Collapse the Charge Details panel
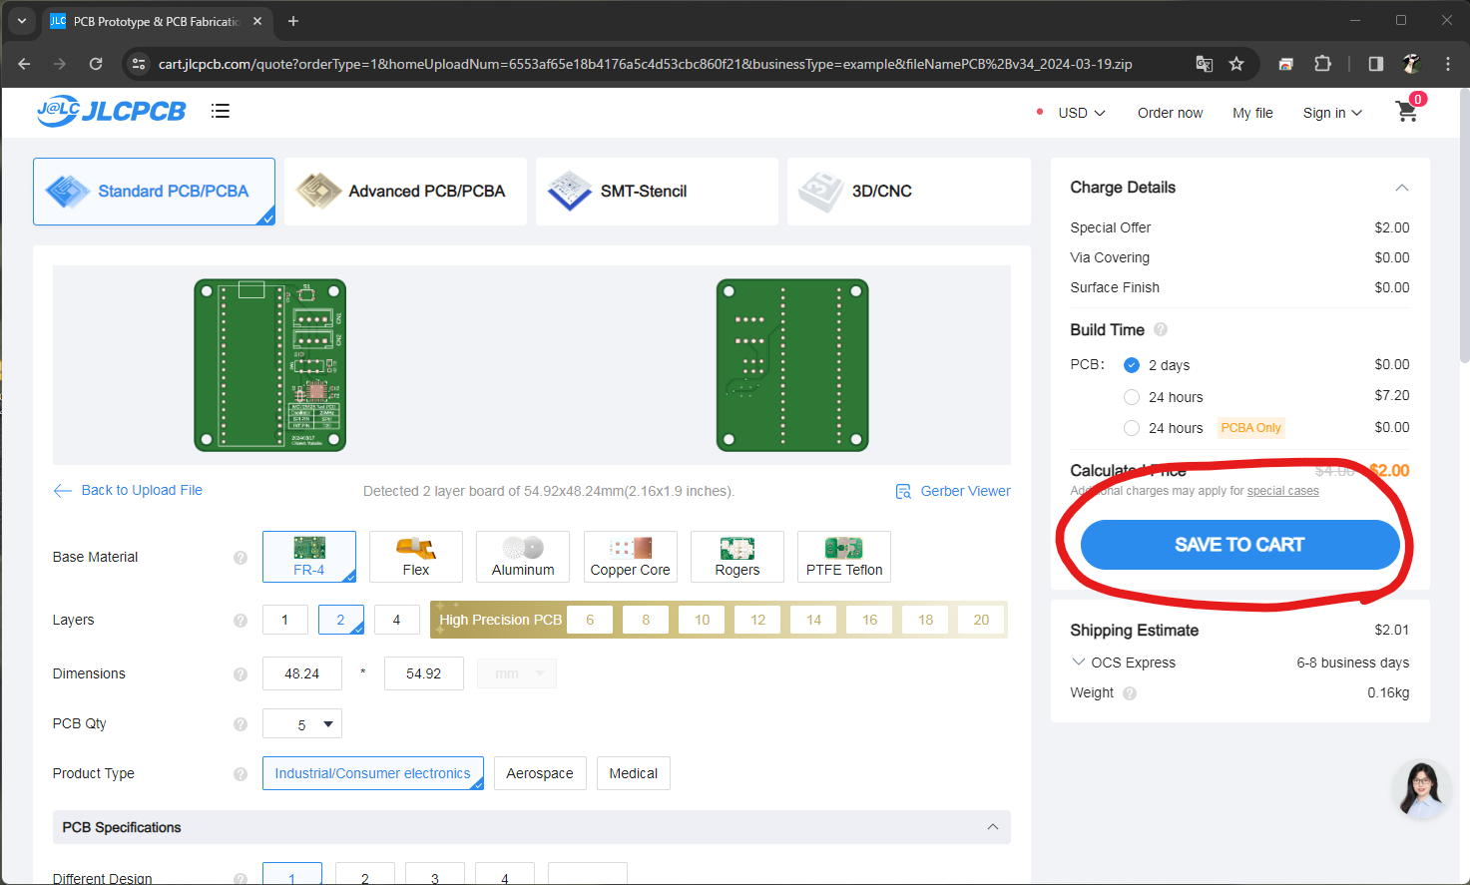1470x885 pixels. (x=1402, y=187)
